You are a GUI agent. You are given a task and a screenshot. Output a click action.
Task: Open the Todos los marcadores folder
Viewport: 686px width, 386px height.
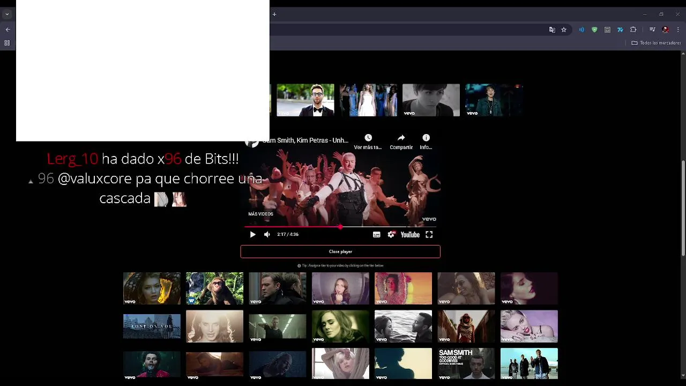tap(656, 43)
